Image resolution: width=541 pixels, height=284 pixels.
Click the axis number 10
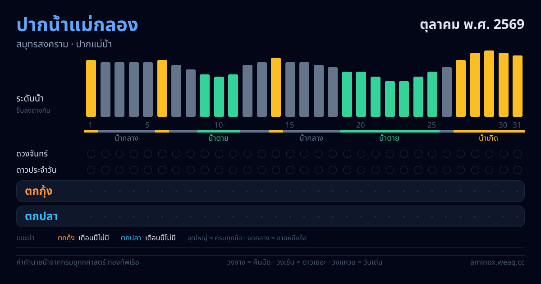(219, 125)
